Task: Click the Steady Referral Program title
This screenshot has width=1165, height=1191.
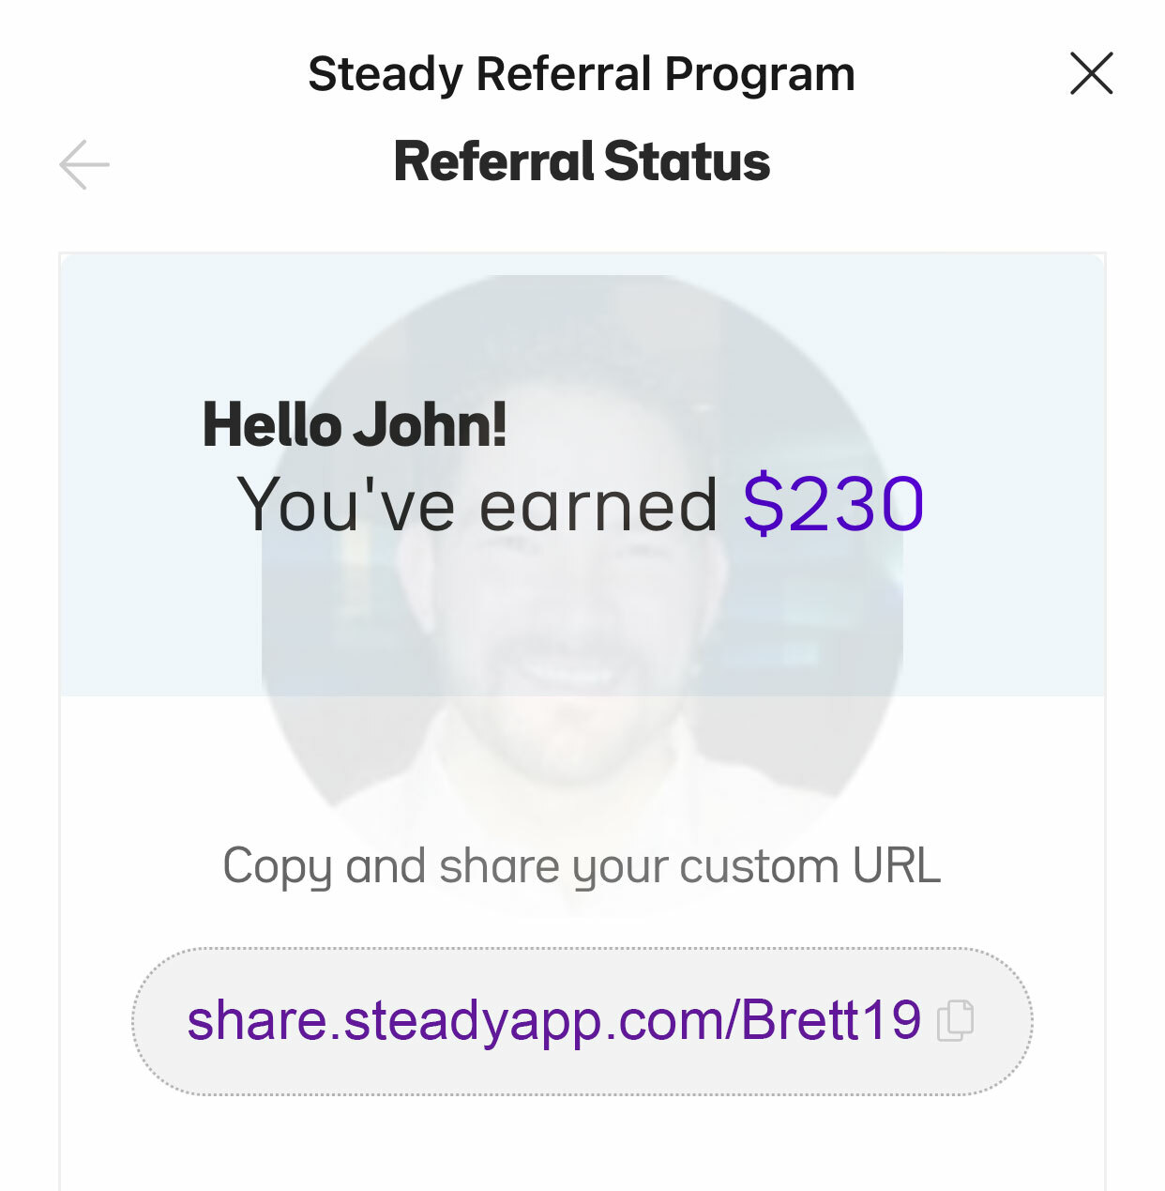Action: (582, 74)
